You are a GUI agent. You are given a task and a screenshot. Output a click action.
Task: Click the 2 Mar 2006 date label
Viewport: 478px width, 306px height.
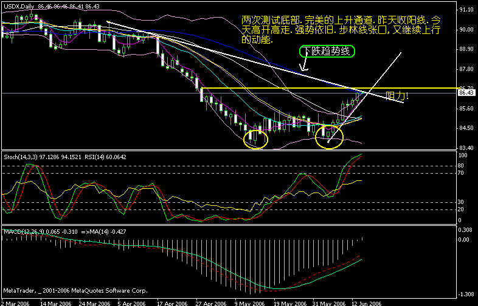pyautogui.click(x=15, y=303)
